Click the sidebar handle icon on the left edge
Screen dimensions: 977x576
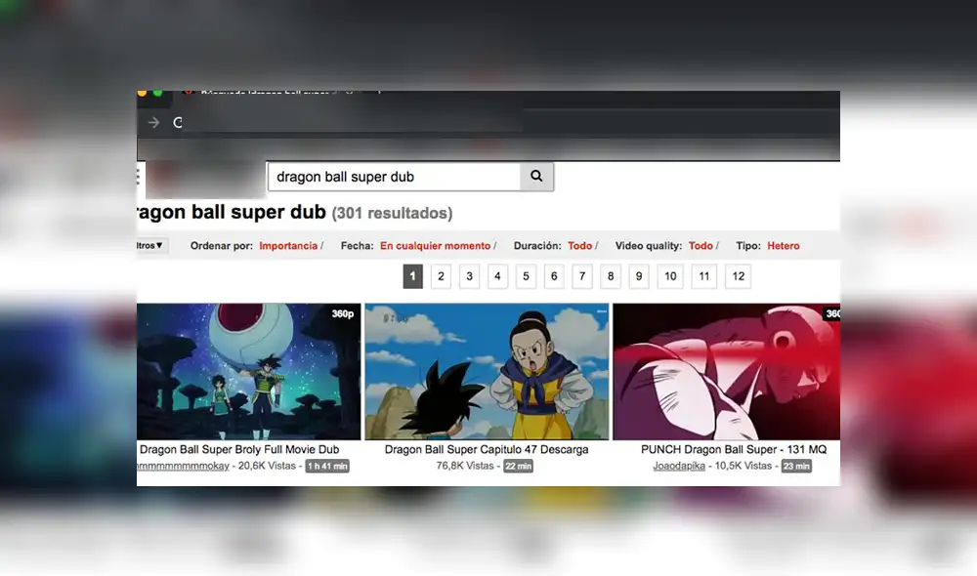click(137, 177)
